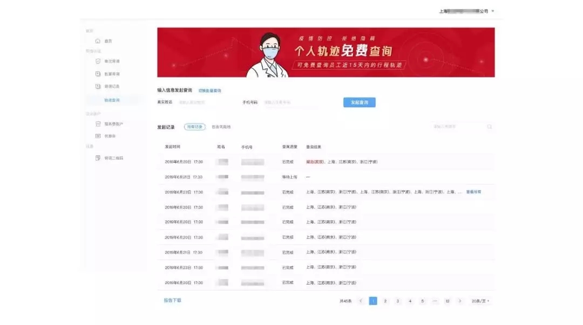
Task: Open the 服务费账户 sidebar icon
Action: coord(98,123)
